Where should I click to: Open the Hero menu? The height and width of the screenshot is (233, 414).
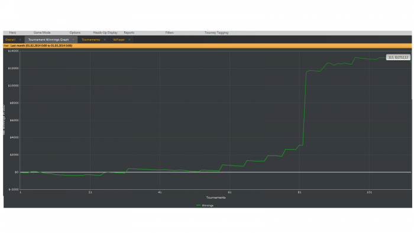12,33
